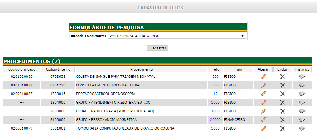Click the Cadastrar button
This screenshot has width=317, height=136.
(x=158, y=48)
